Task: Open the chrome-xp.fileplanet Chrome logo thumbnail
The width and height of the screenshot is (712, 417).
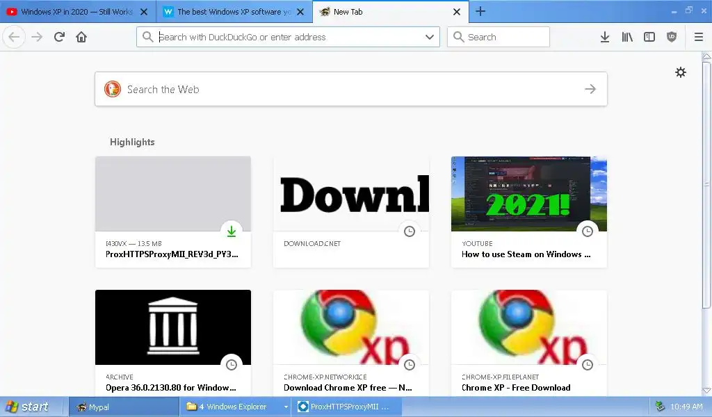Action: click(x=529, y=327)
